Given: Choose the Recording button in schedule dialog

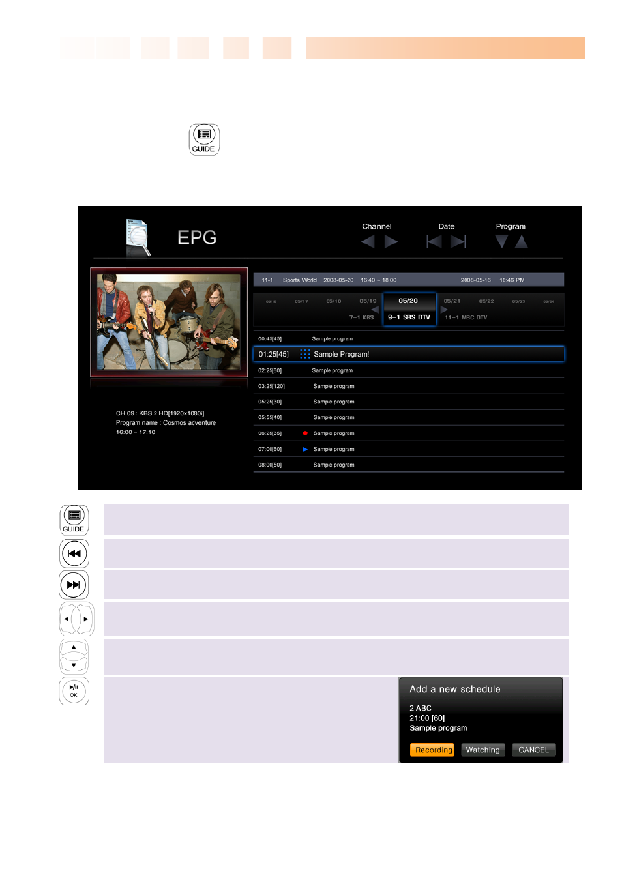Looking at the screenshot, I should (x=432, y=750).
